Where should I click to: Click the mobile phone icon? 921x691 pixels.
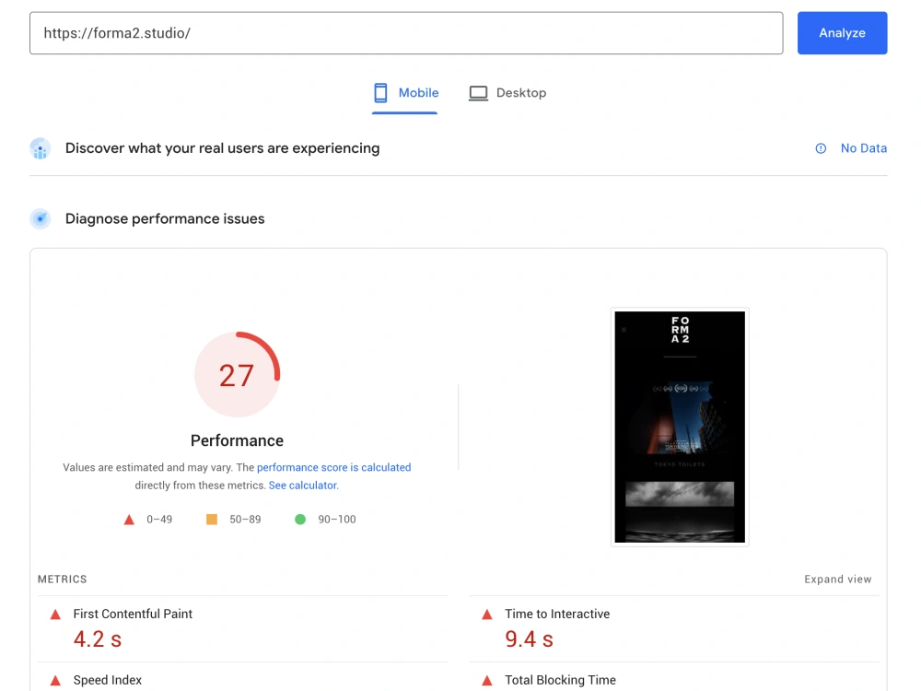point(380,93)
